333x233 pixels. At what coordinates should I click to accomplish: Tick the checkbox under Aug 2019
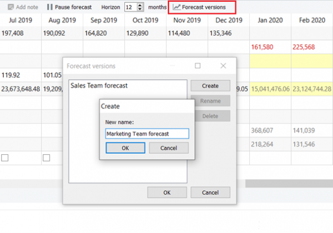(47, 158)
